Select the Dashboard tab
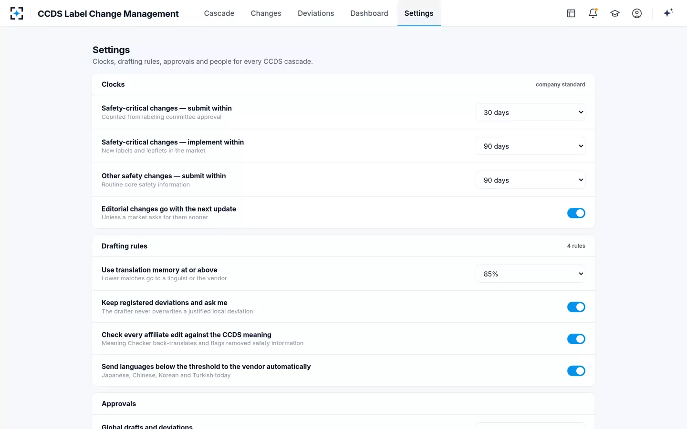This screenshot has width=687, height=429. (369, 13)
